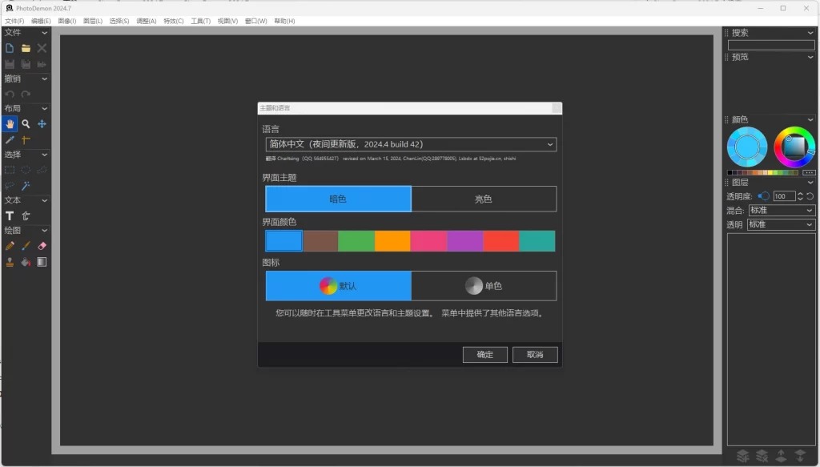Click the 取消 cancel button
This screenshot has width=820, height=467.
(535, 354)
